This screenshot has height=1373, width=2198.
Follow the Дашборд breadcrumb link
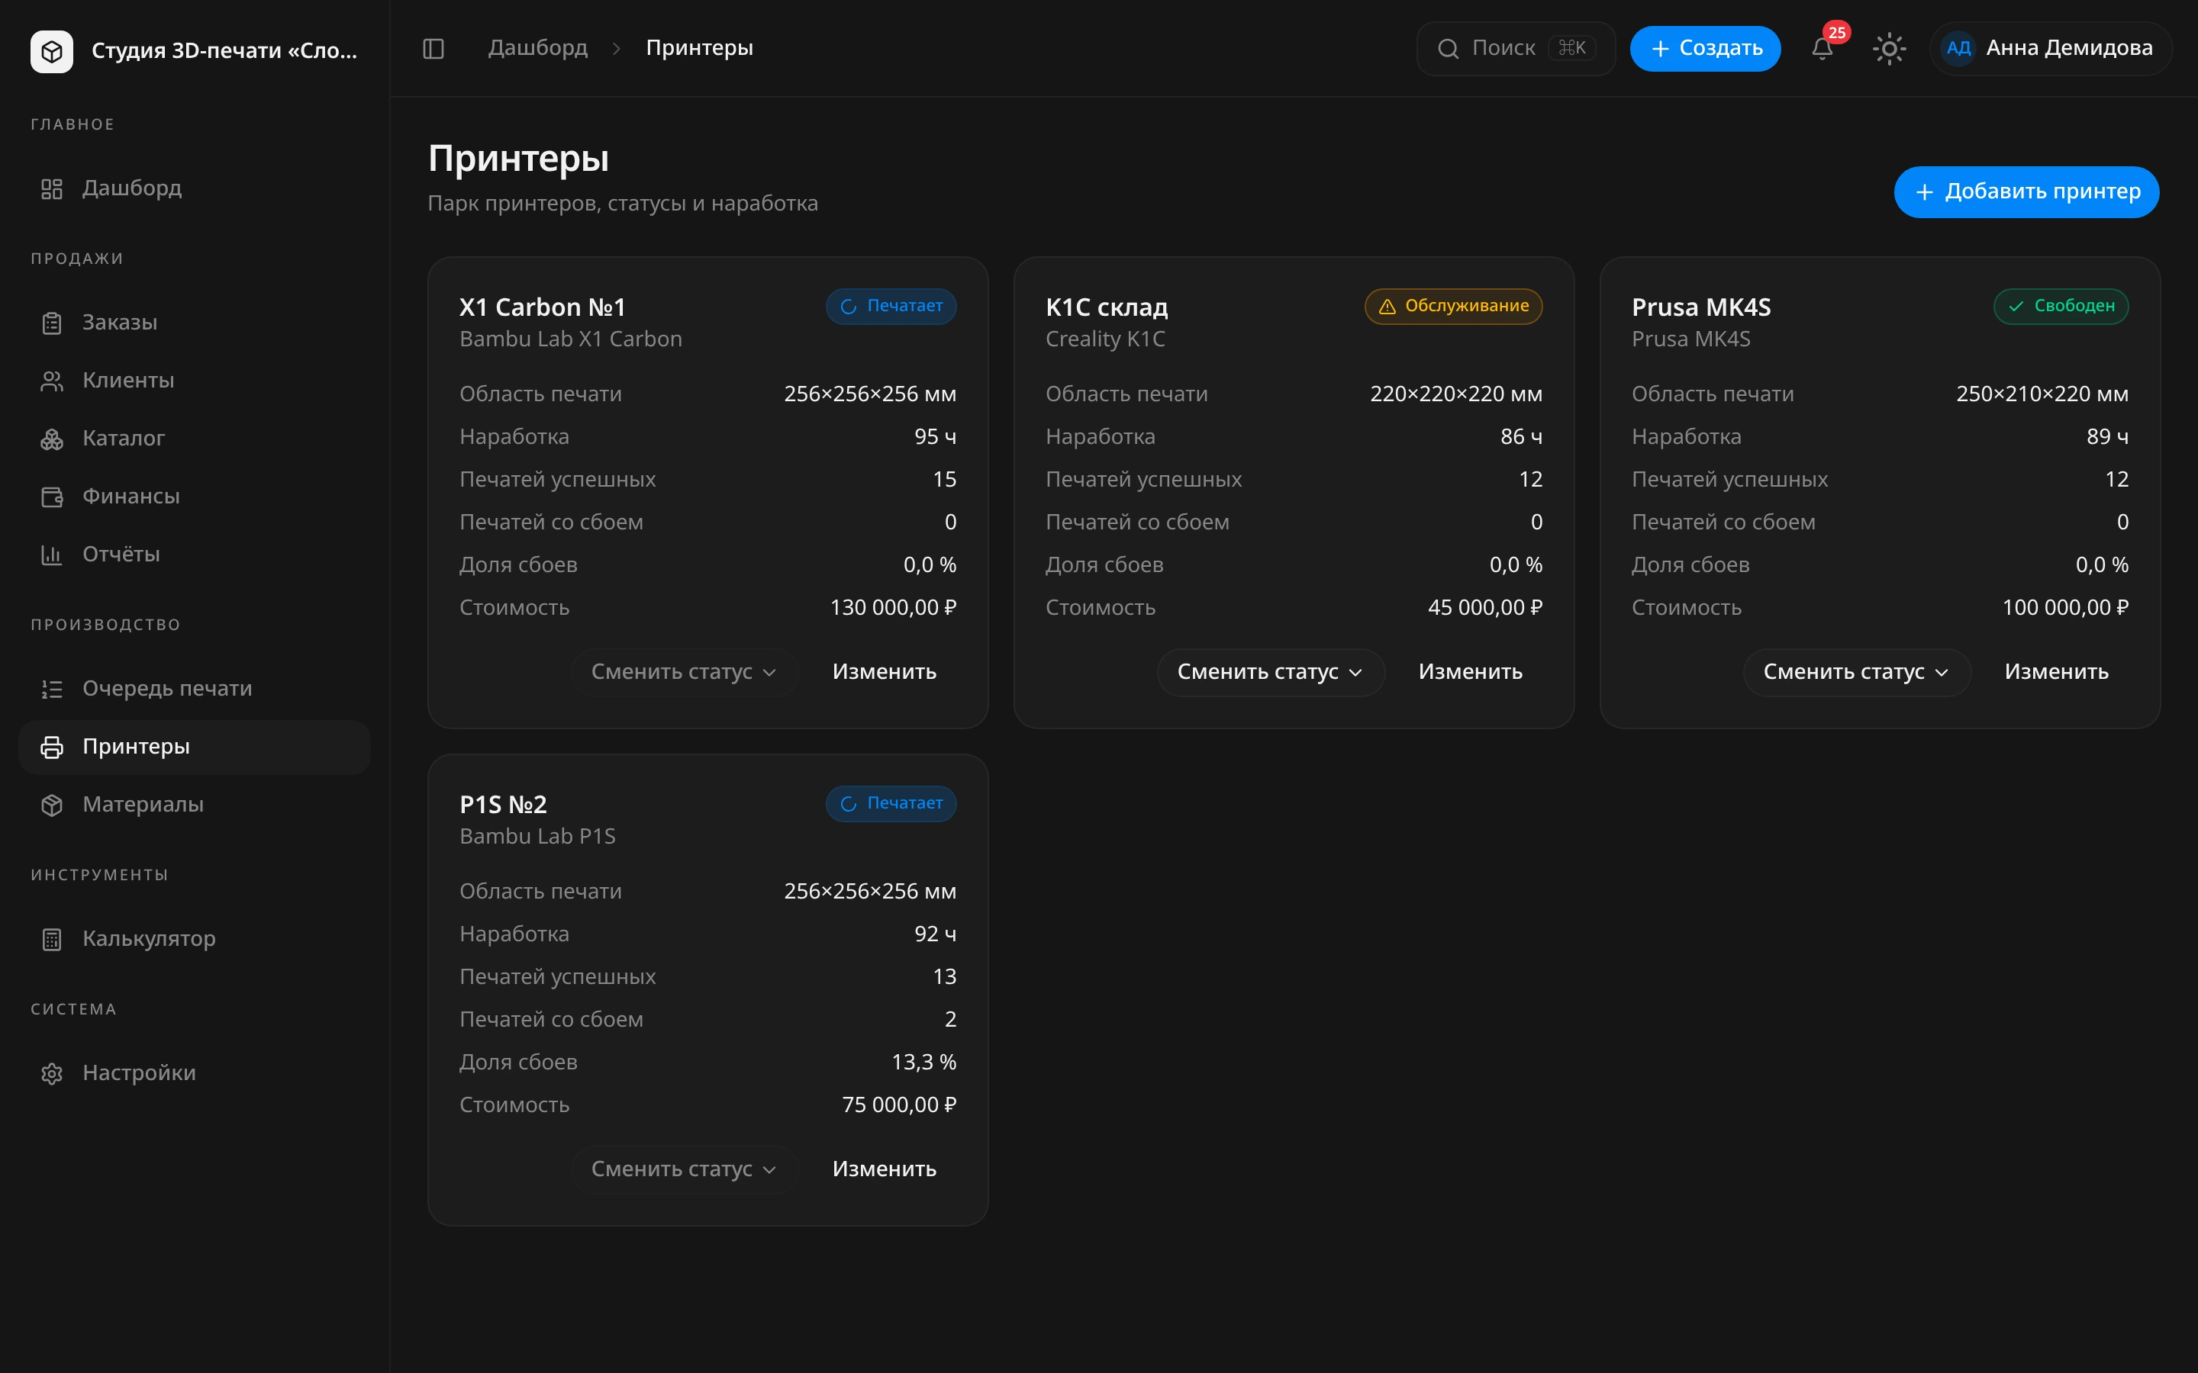(538, 47)
